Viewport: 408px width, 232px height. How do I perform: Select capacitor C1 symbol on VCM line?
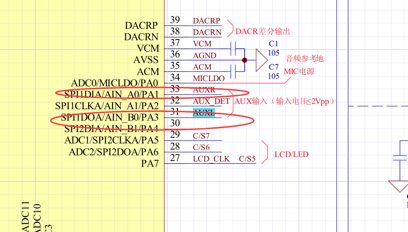(233, 49)
